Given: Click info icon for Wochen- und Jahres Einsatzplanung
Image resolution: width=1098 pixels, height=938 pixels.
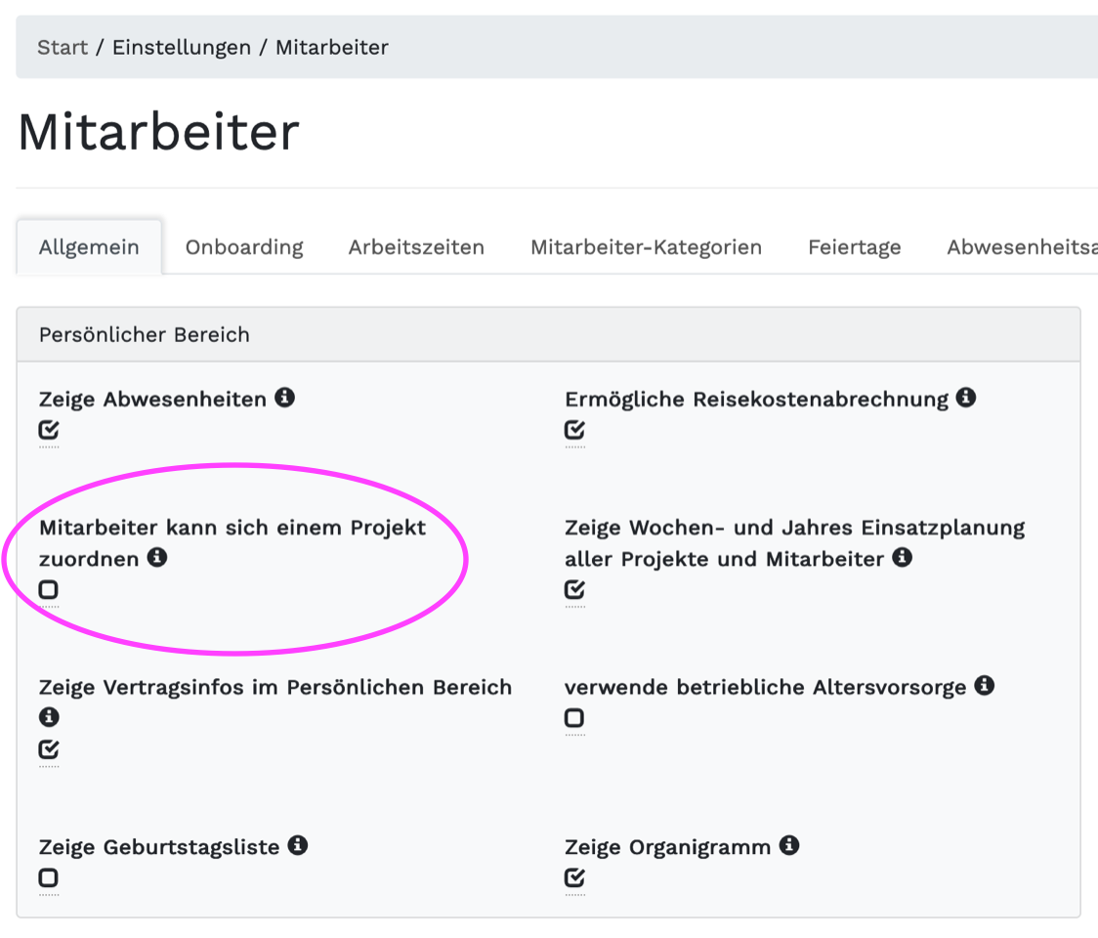Looking at the screenshot, I should [x=903, y=558].
